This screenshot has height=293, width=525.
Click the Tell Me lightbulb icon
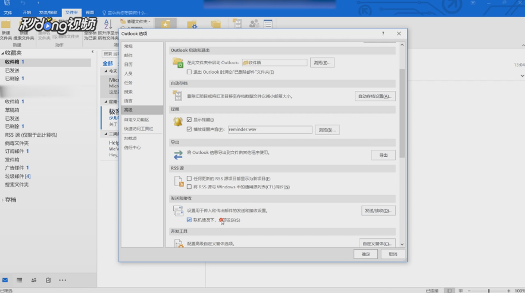point(104,12)
